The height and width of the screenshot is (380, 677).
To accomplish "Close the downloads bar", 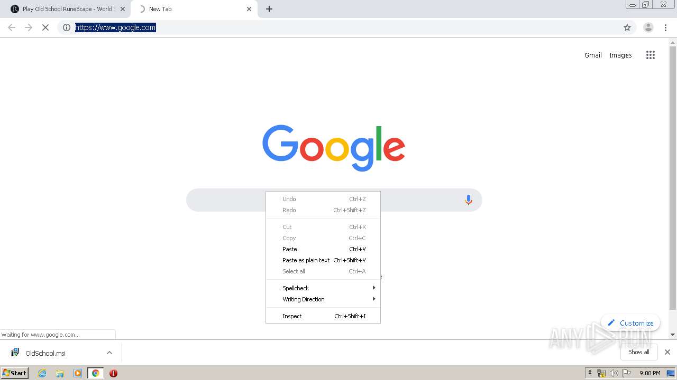I will tap(667, 352).
